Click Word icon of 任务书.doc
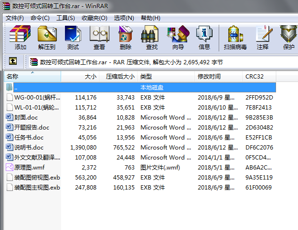This screenshot has width=298, height=230. click(10, 137)
